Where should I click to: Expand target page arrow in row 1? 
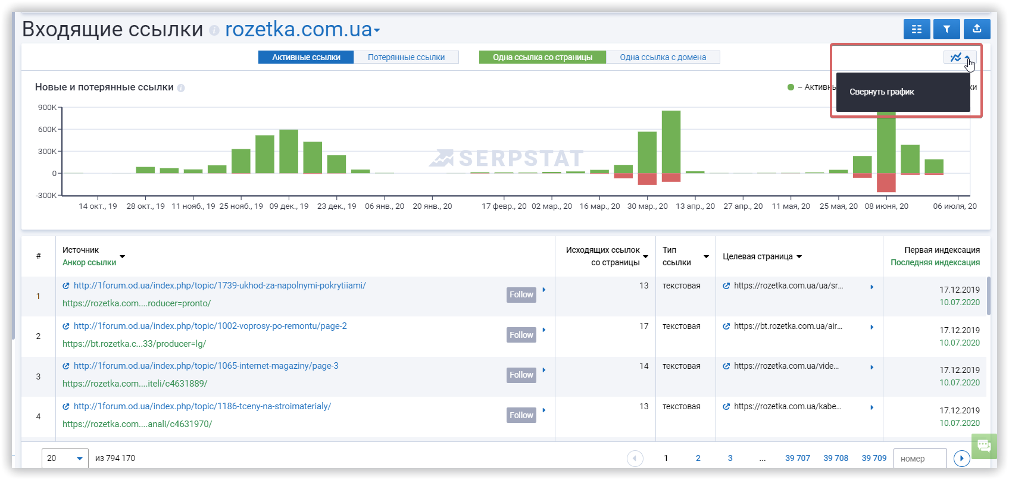[x=872, y=287]
